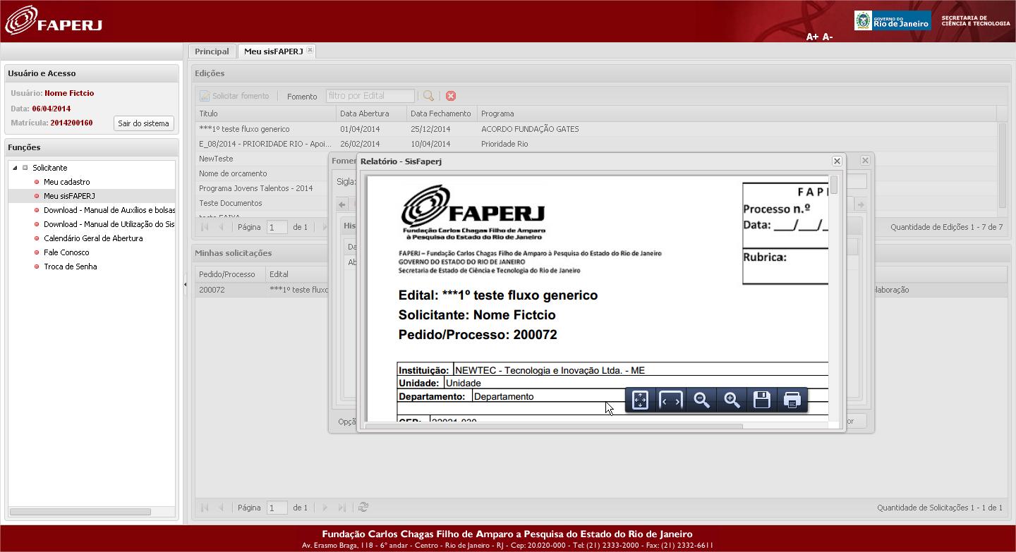Image resolution: width=1016 pixels, height=552 pixels.
Task: Open Meu cadastro in Funções tree
Action: click(66, 182)
